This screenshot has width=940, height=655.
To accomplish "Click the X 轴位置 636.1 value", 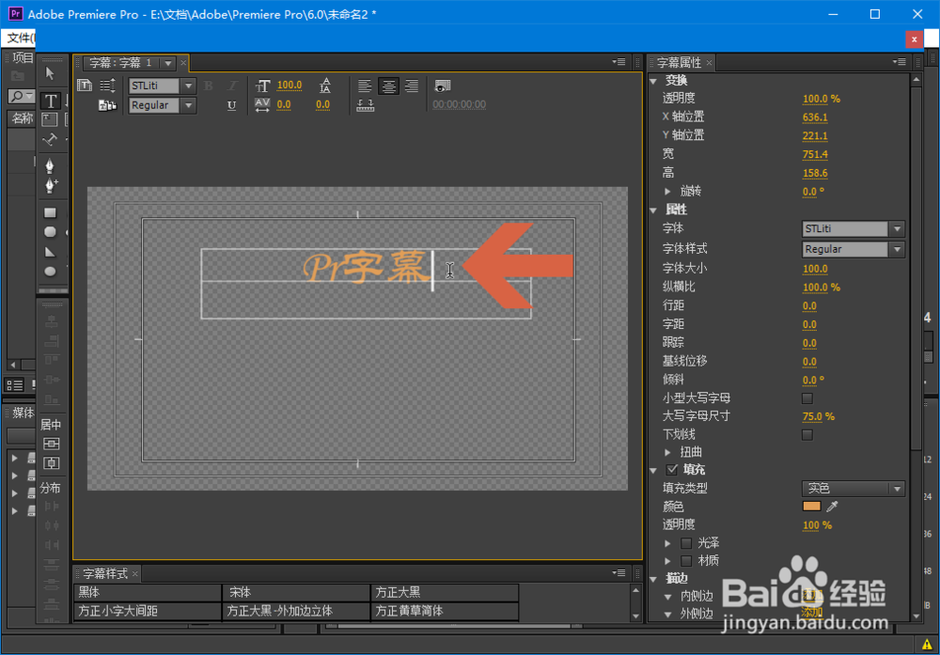I will tap(815, 117).
